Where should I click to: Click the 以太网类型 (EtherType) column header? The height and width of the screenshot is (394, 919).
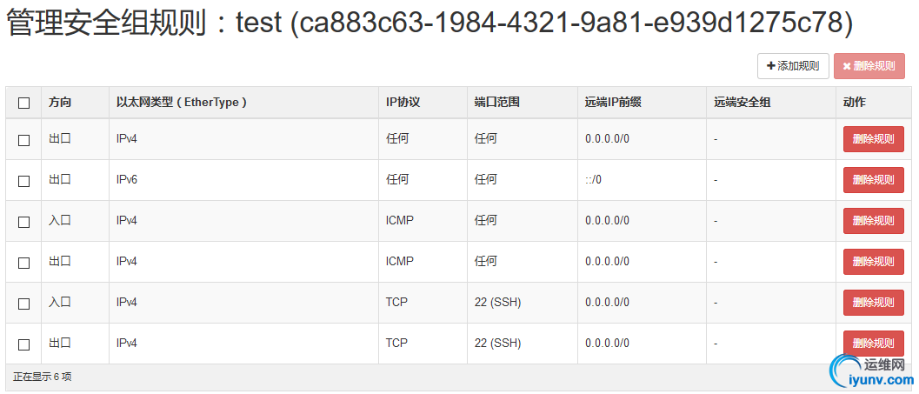coord(182,102)
